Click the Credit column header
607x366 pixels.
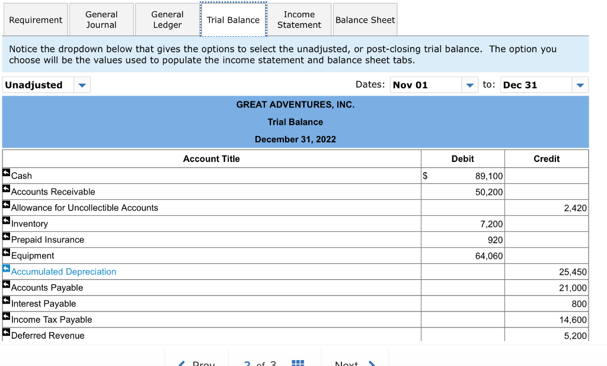[x=547, y=159]
